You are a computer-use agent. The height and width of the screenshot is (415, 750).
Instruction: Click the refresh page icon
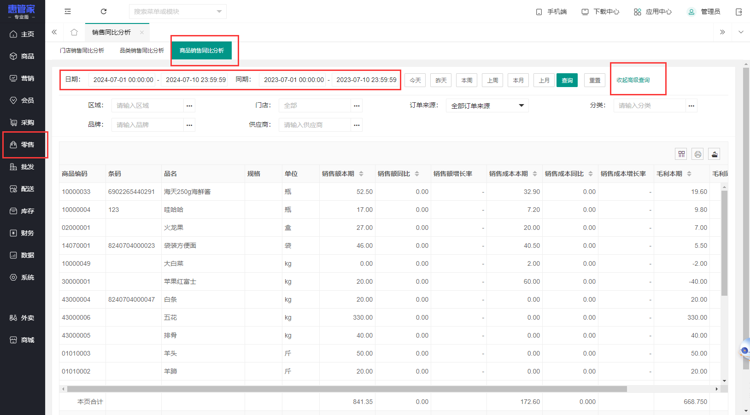(104, 12)
